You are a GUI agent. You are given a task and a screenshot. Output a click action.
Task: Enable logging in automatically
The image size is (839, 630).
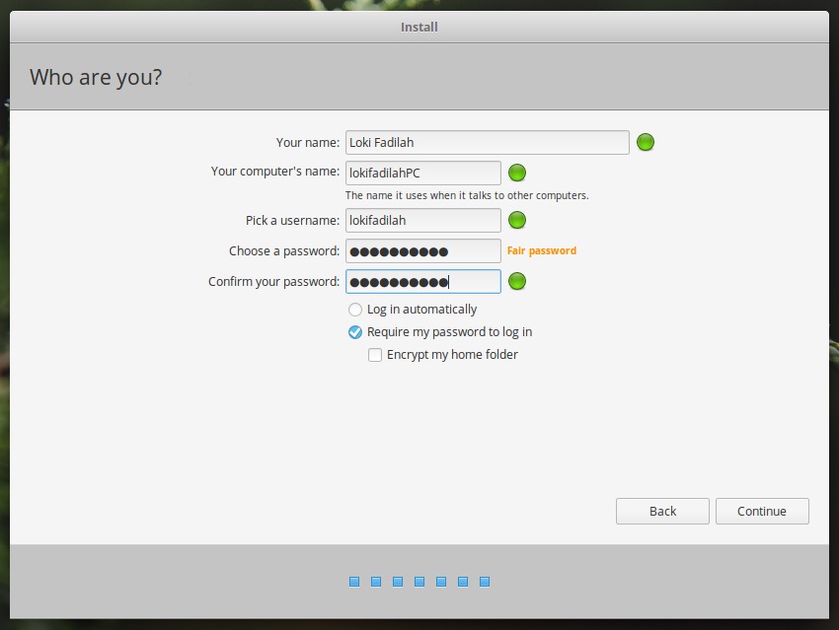click(x=354, y=309)
